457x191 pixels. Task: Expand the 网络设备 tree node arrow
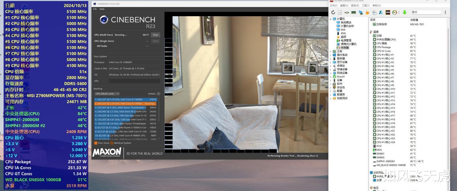click(330, 73)
